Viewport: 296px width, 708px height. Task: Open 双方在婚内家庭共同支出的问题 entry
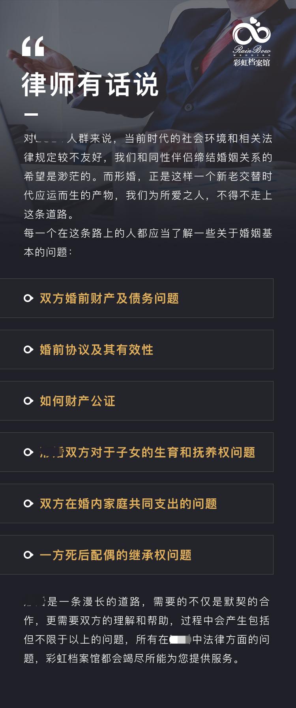click(137, 503)
